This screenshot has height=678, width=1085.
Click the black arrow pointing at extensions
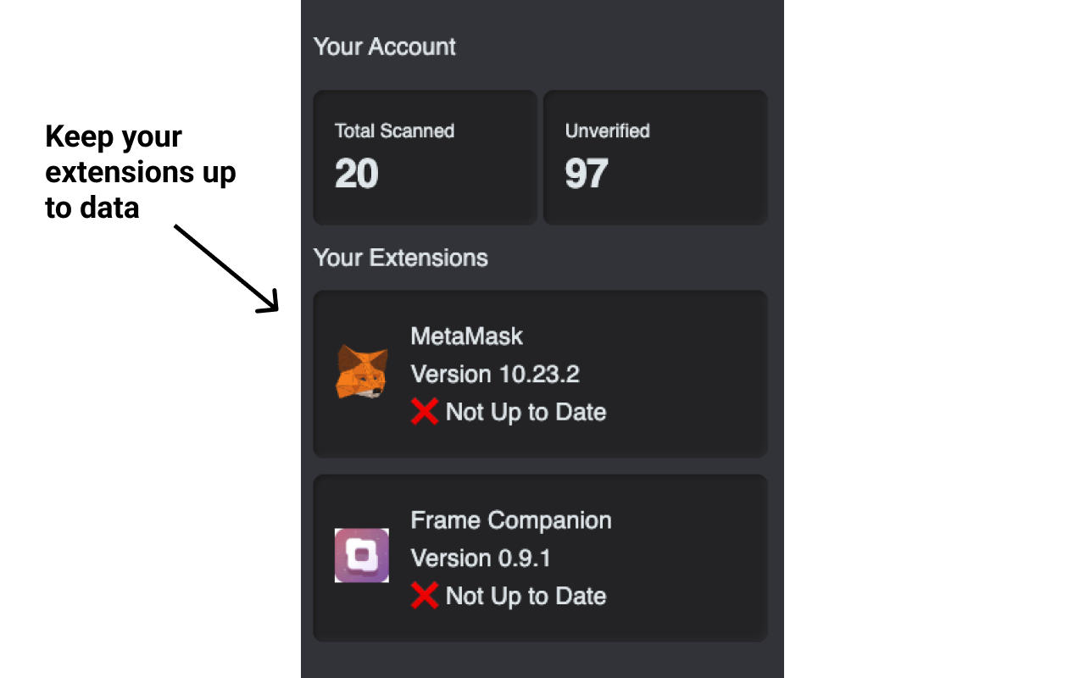[226, 269]
